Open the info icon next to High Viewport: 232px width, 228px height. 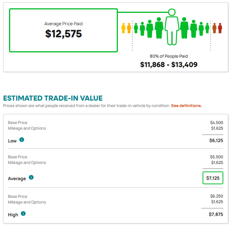coord(23,213)
